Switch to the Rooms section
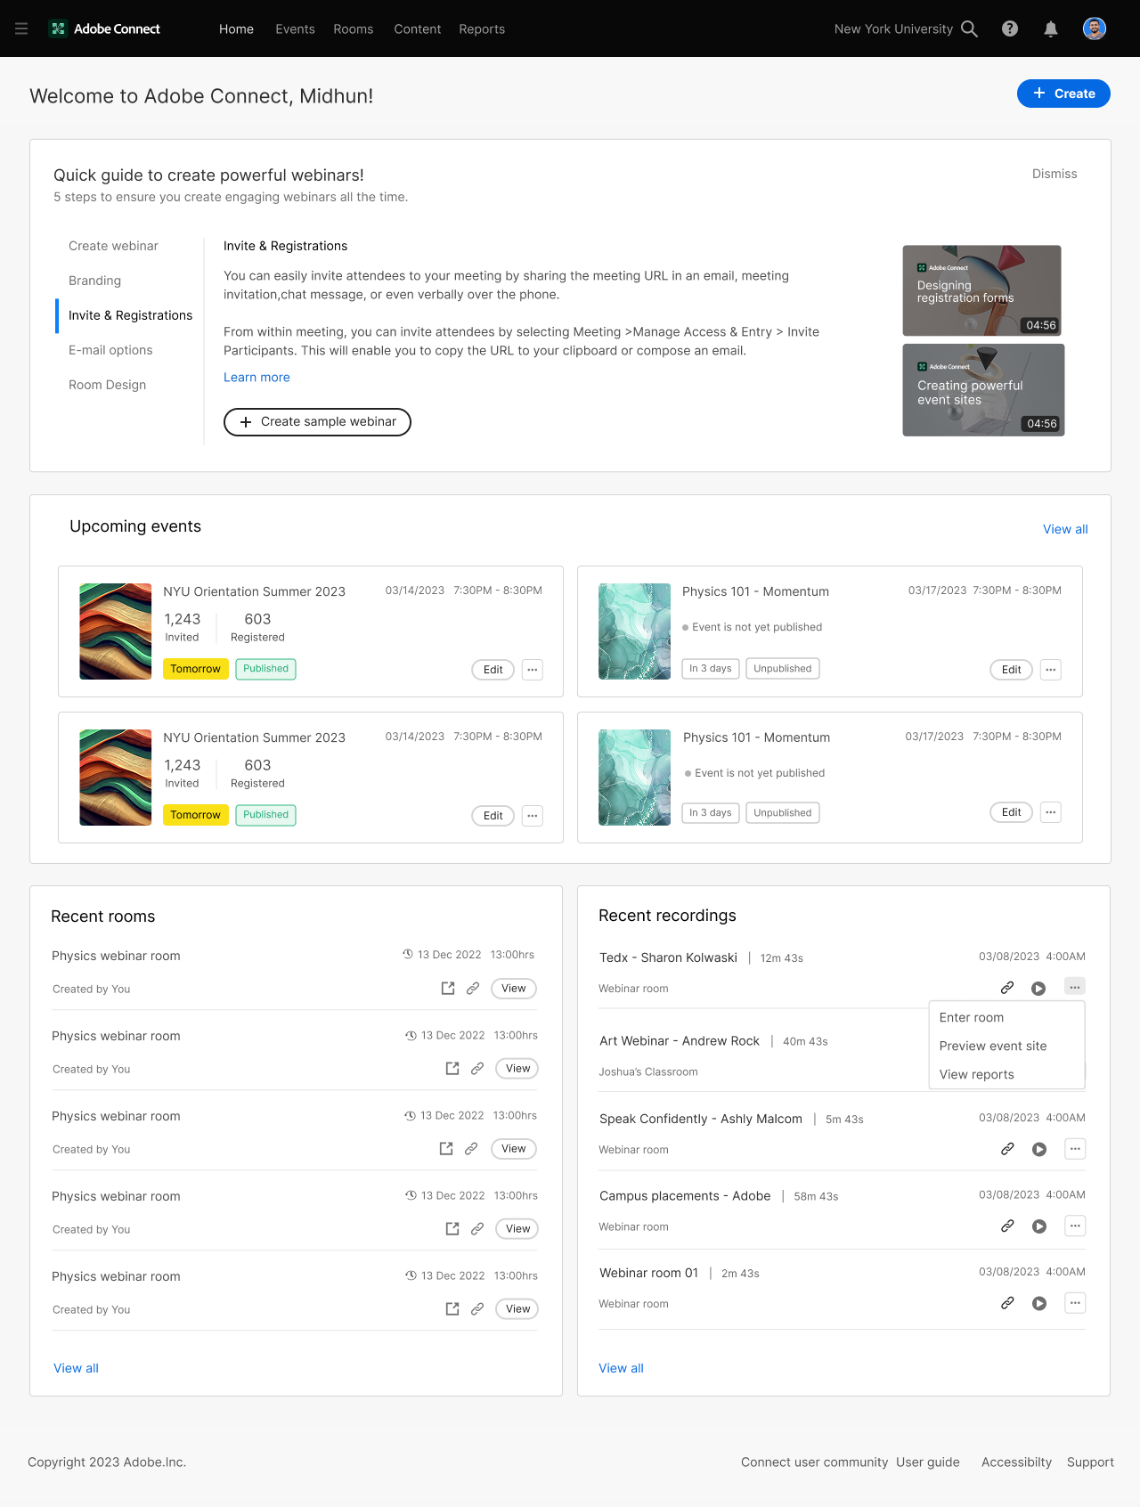1140x1507 pixels. point(354,29)
